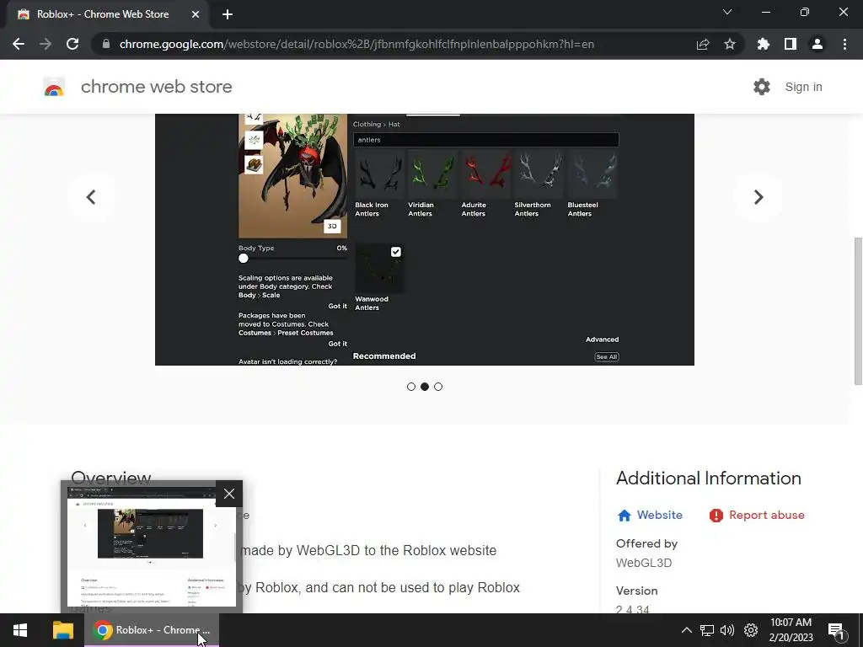The image size is (863, 647).
Task: Share this page icon in address bar
Action: tap(703, 44)
